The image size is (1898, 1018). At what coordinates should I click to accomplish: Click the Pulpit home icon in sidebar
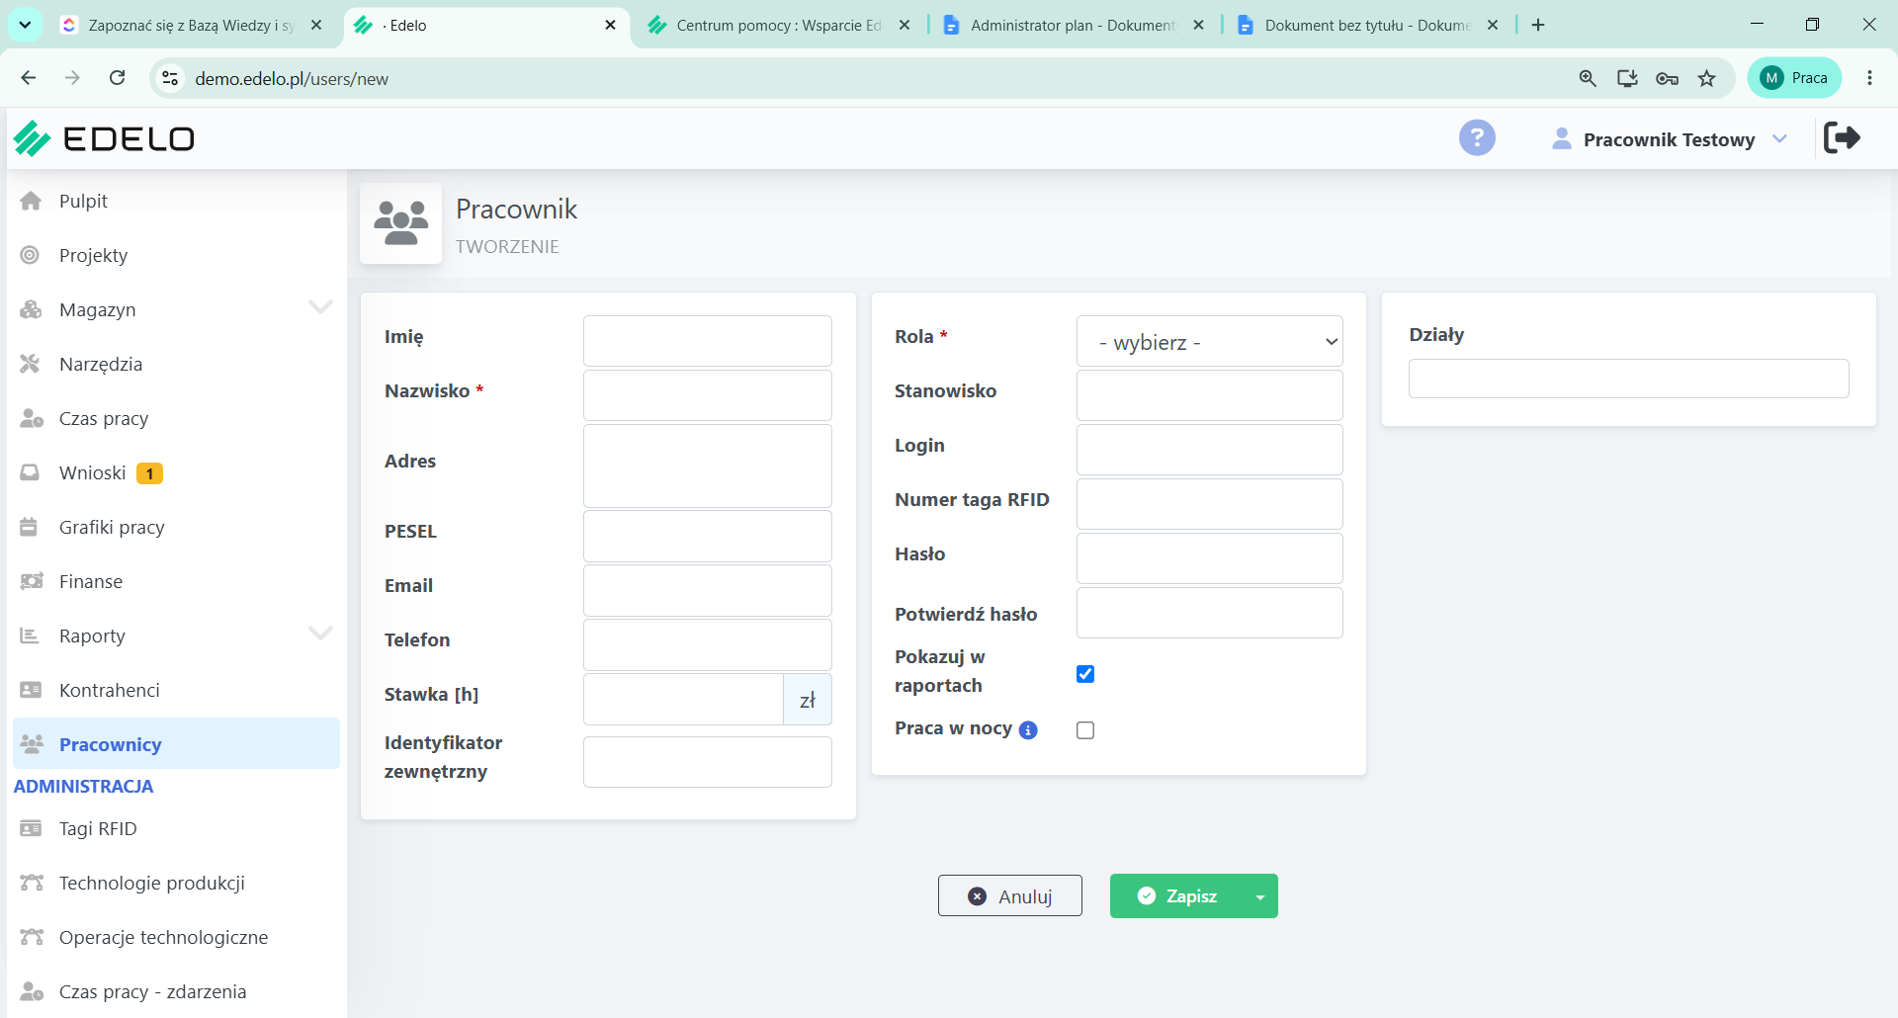coord(31,201)
